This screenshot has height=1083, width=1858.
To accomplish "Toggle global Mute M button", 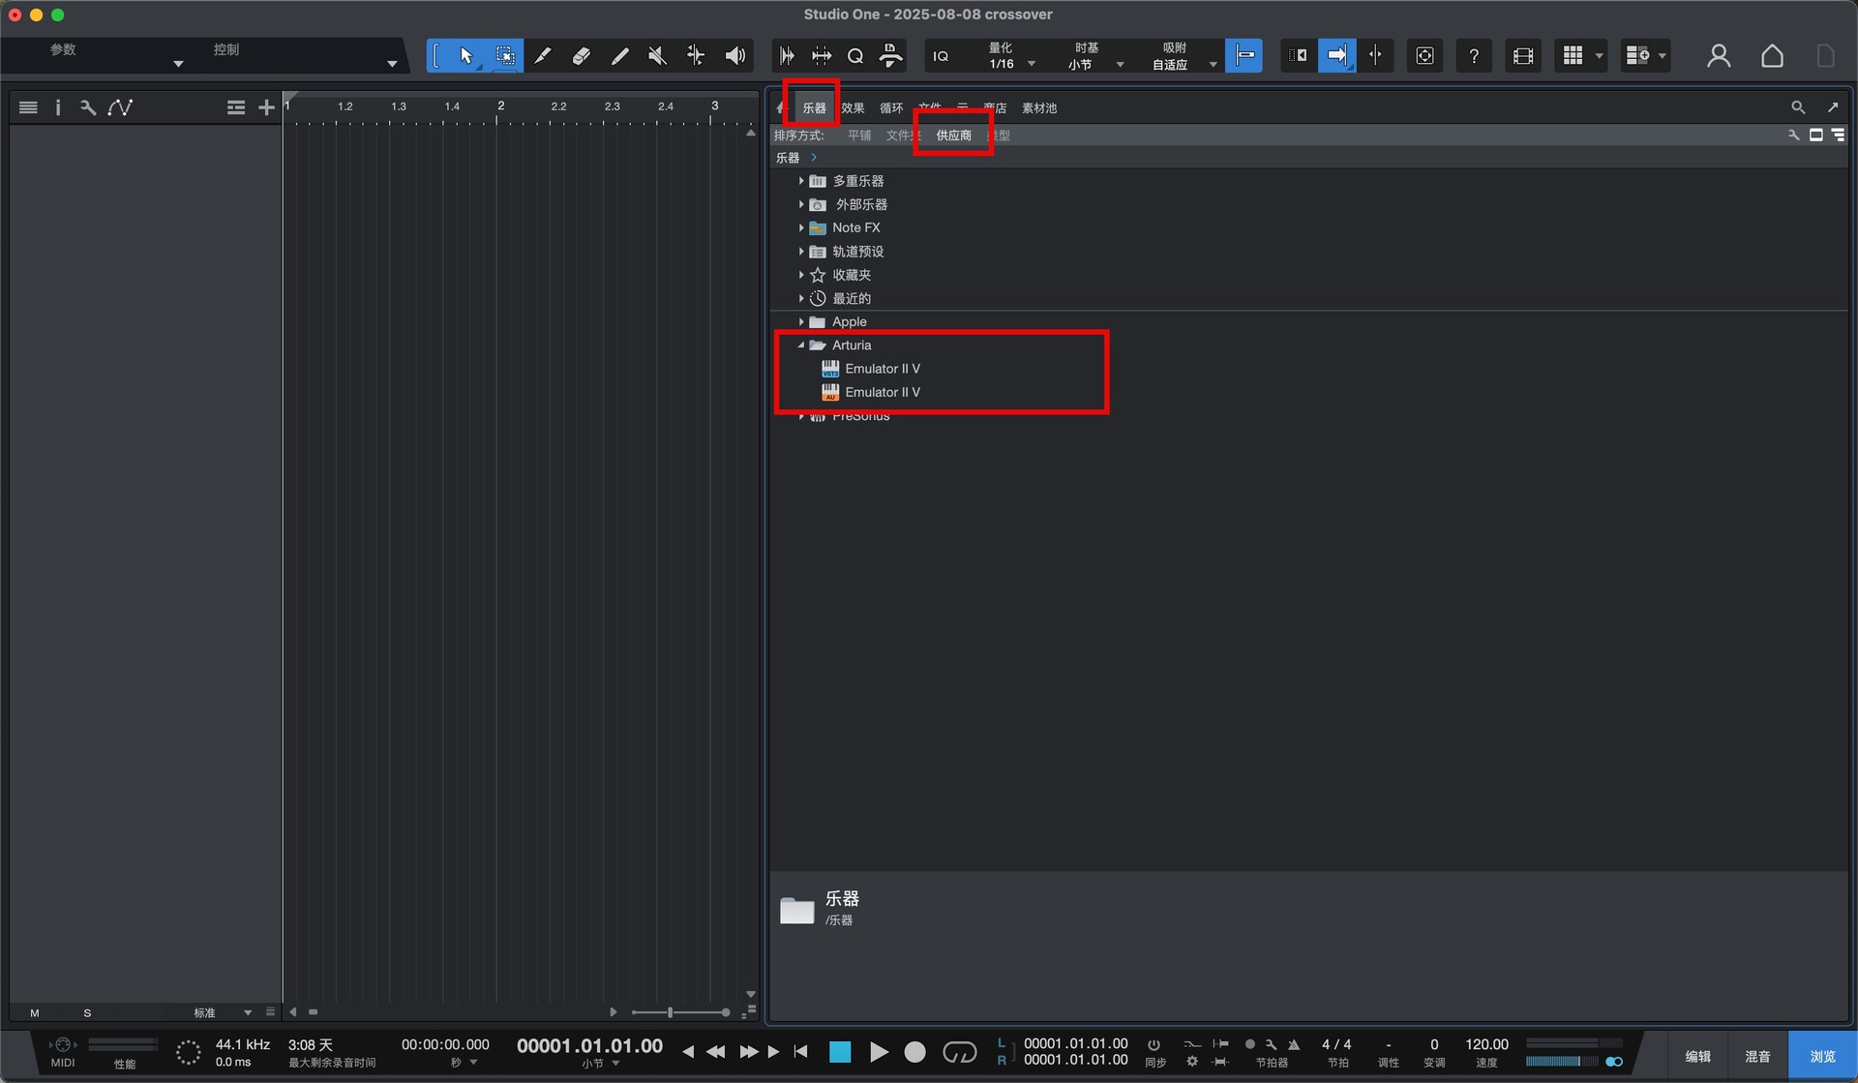I will click(35, 1013).
